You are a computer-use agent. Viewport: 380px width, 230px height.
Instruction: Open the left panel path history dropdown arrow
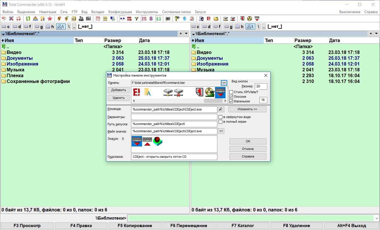click(186, 34)
